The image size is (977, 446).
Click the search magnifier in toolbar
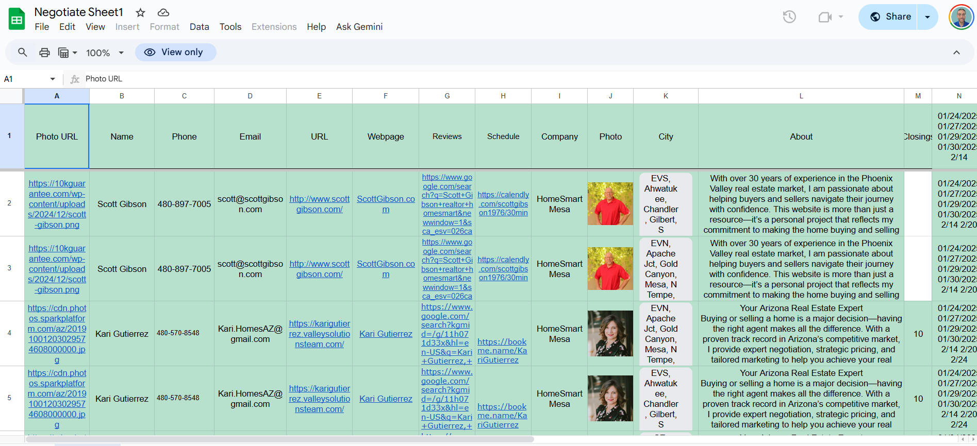(x=23, y=53)
